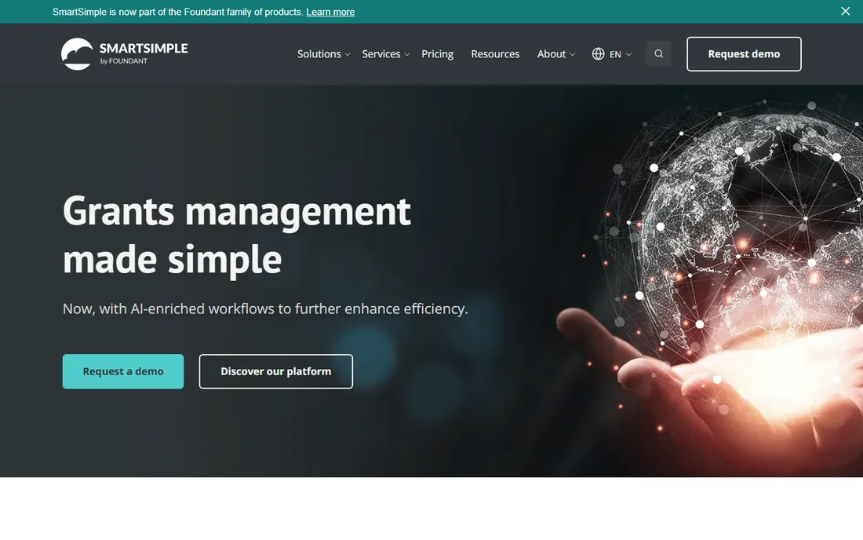Image resolution: width=863 pixels, height=540 pixels.
Task: Follow the Learn more banner link
Action: point(330,12)
